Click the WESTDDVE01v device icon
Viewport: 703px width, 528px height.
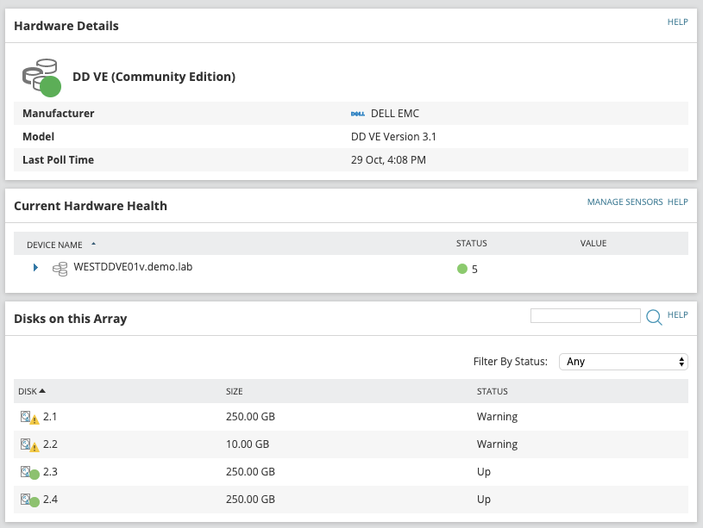pyautogui.click(x=60, y=268)
